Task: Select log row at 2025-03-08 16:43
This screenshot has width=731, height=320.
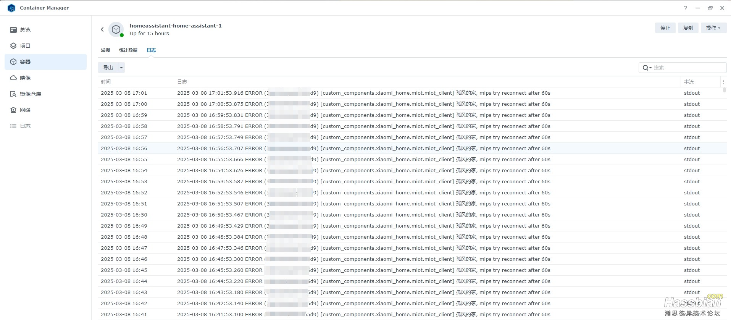Action: pyautogui.click(x=412, y=292)
